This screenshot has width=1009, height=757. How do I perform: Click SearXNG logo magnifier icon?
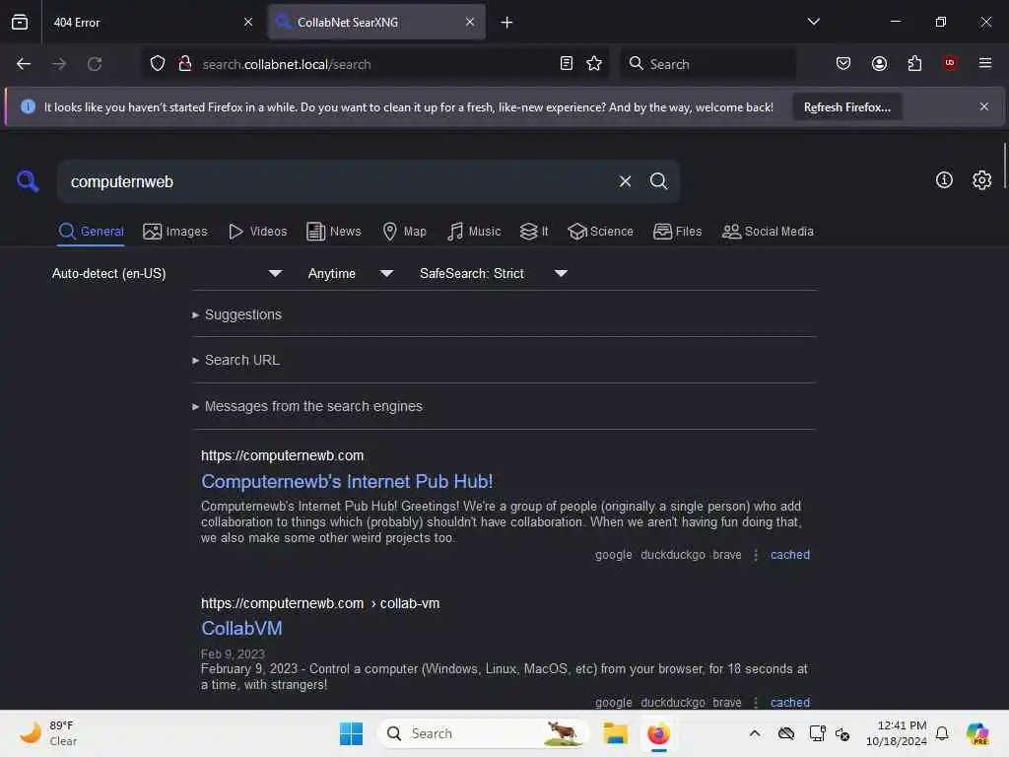tap(28, 181)
